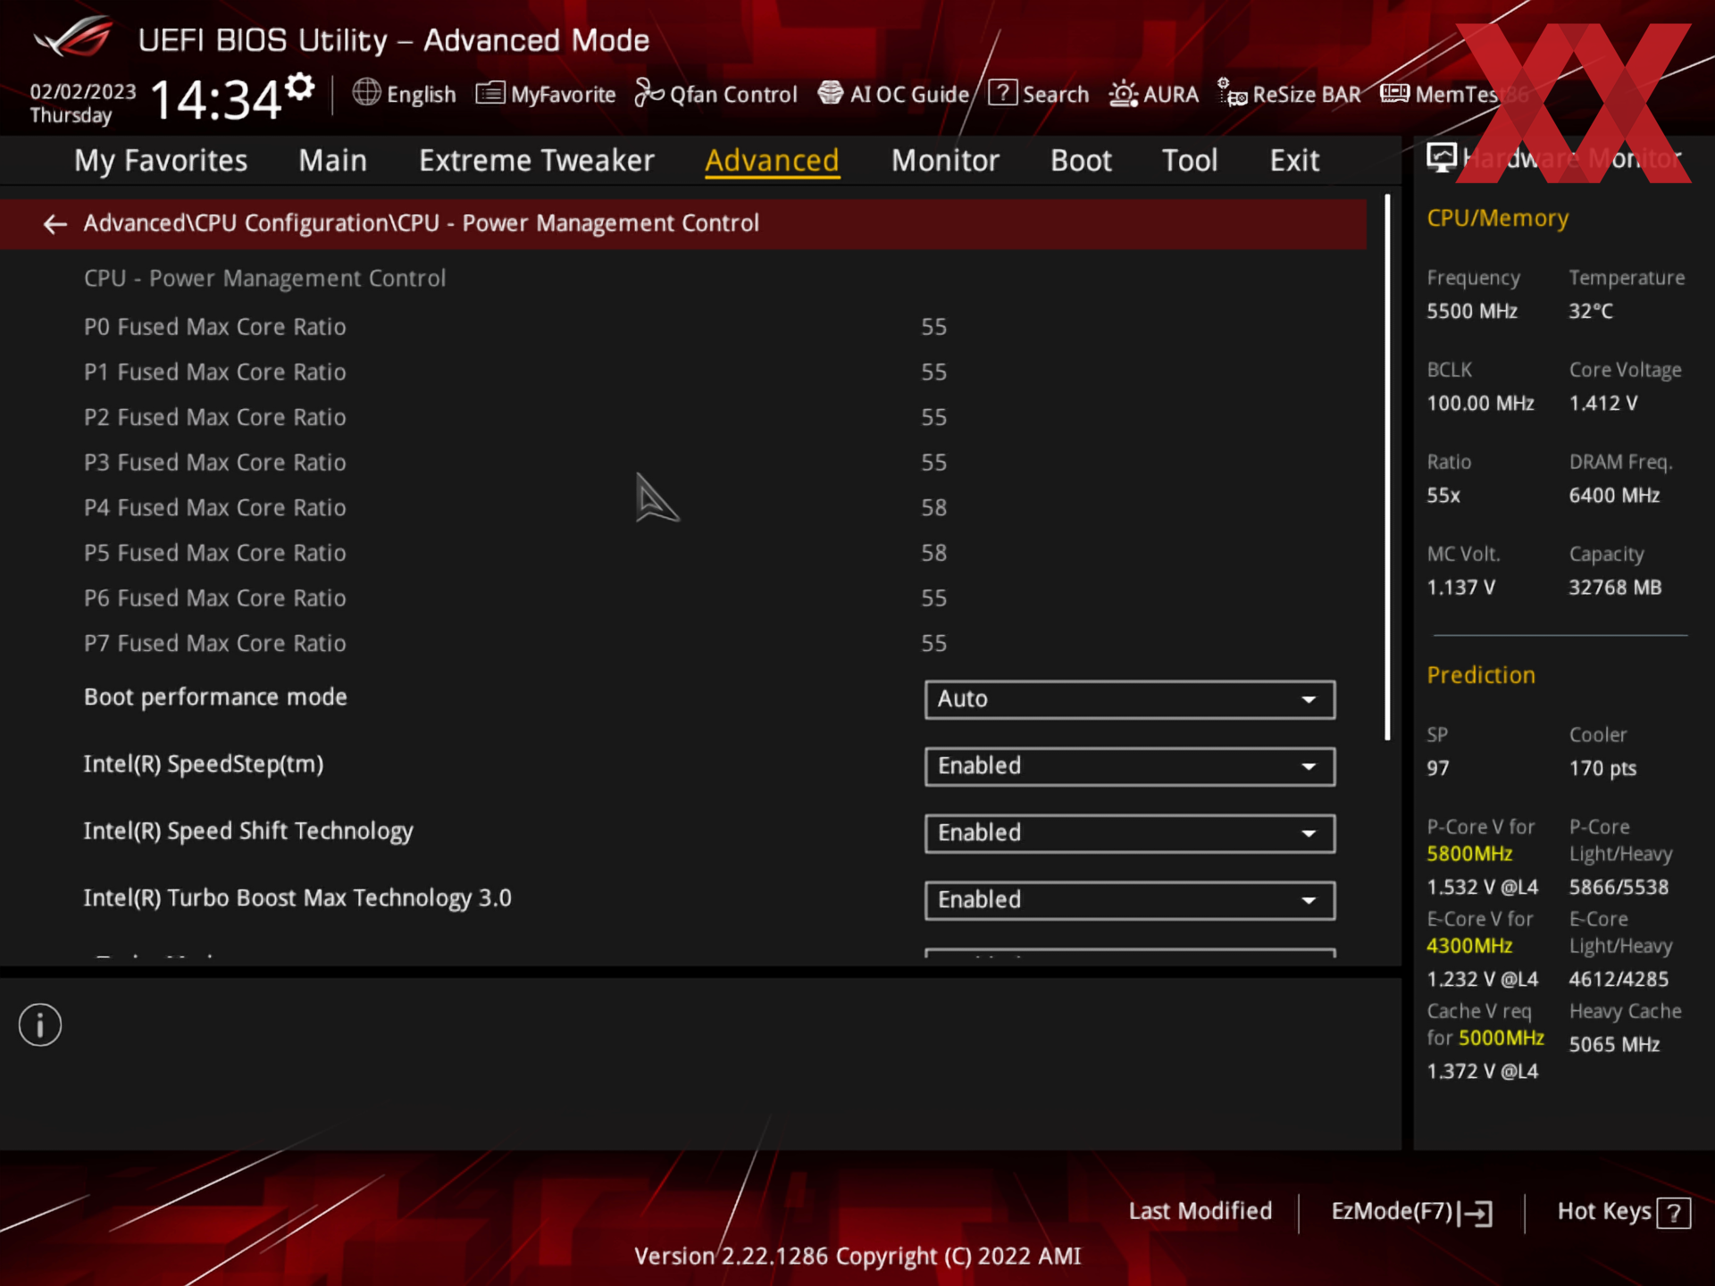Click the 170 pts cooler score
1715x1286 pixels.
1602,769
